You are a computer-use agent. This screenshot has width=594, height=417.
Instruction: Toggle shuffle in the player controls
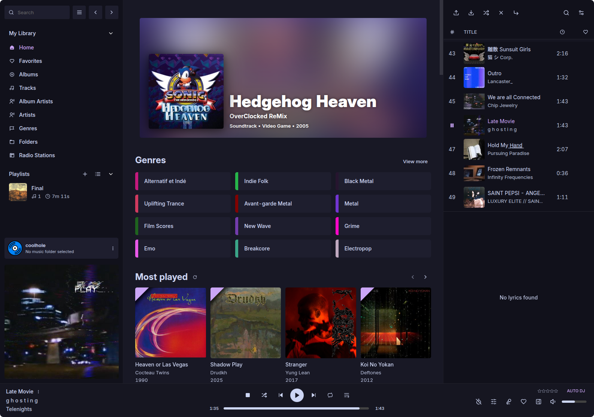pyautogui.click(x=264, y=395)
